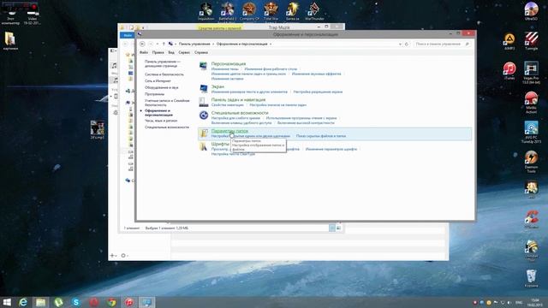Open the Вид menu
The width and height of the screenshot is (548, 308).
click(x=171, y=52)
